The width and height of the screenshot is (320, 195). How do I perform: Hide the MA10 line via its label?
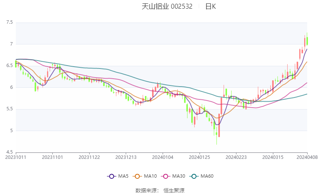(150, 176)
